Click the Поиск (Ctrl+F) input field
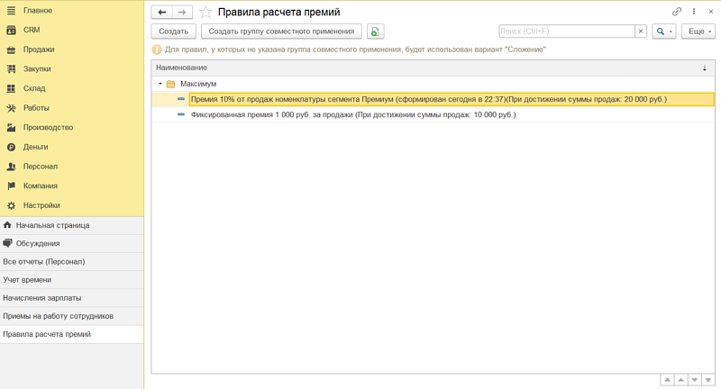This screenshot has width=721, height=389. coord(567,32)
